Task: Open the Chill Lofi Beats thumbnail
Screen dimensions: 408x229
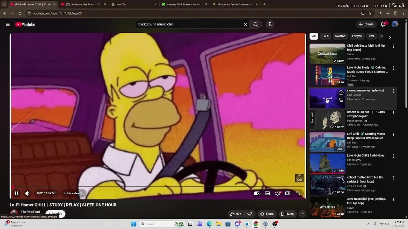Action: pos(327,54)
